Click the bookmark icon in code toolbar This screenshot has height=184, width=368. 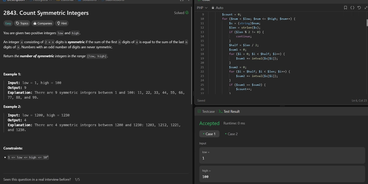345,8
